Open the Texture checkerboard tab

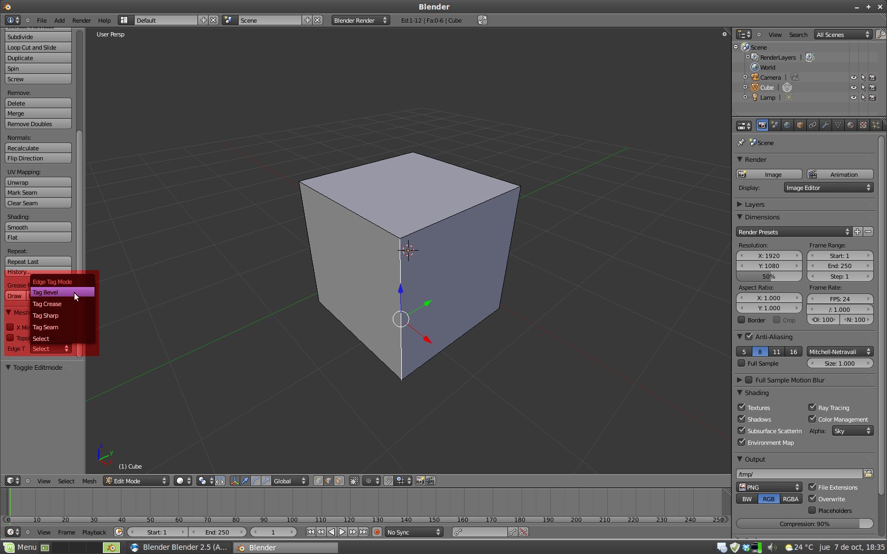(863, 125)
